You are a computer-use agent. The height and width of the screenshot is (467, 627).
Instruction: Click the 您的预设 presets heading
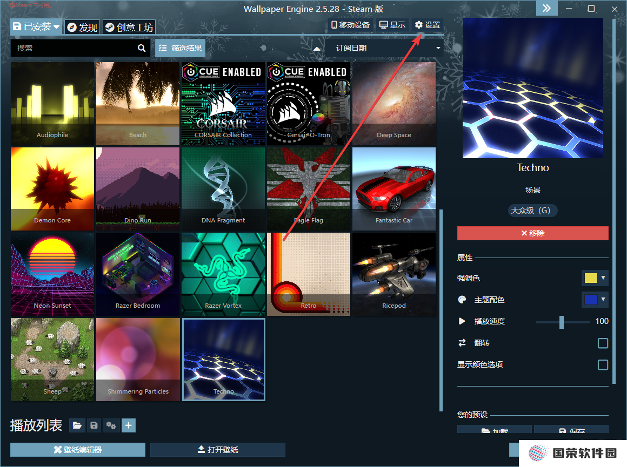pos(472,415)
